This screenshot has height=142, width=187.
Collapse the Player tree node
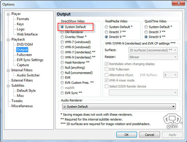[8, 14]
